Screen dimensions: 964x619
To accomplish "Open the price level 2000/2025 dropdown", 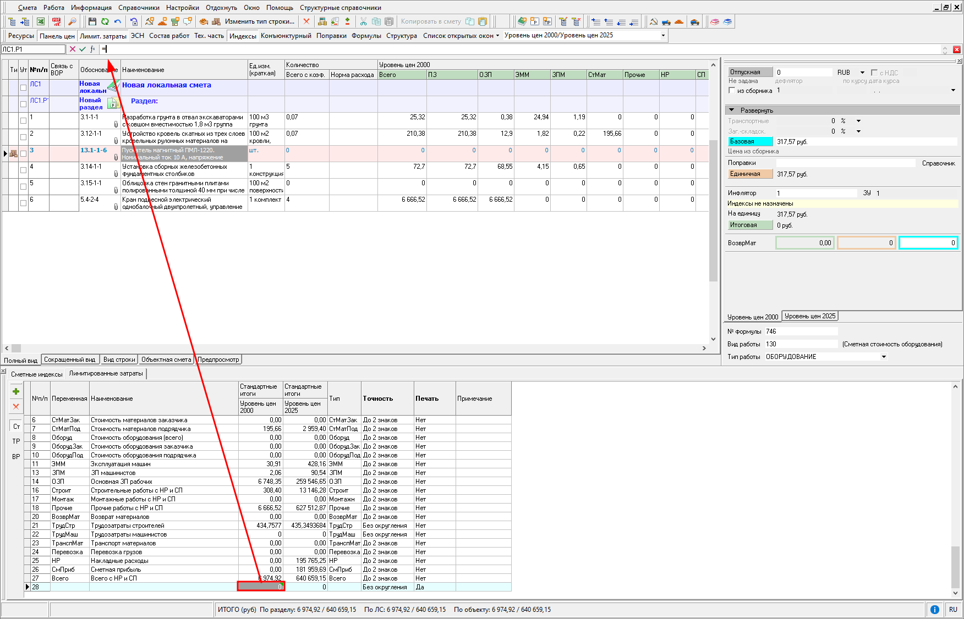I will tap(662, 35).
